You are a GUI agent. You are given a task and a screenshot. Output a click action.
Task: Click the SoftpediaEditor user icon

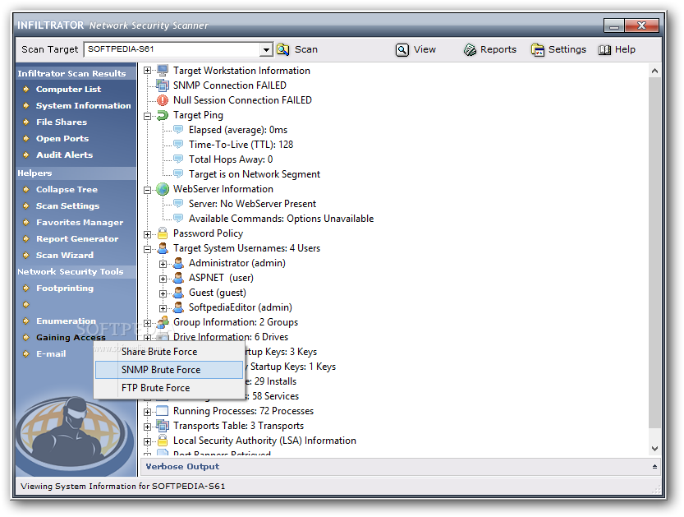point(178,307)
